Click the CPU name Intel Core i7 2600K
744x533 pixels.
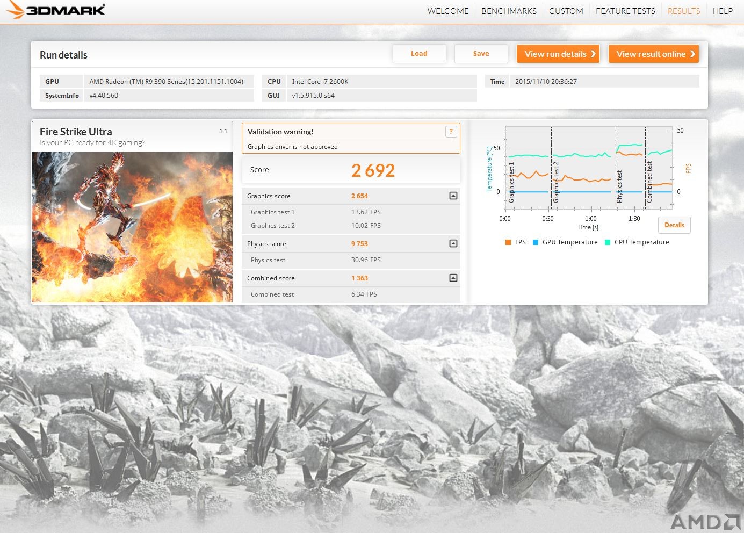[320, 82]
